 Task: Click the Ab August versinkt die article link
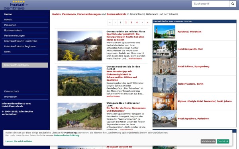pos(119,147)
